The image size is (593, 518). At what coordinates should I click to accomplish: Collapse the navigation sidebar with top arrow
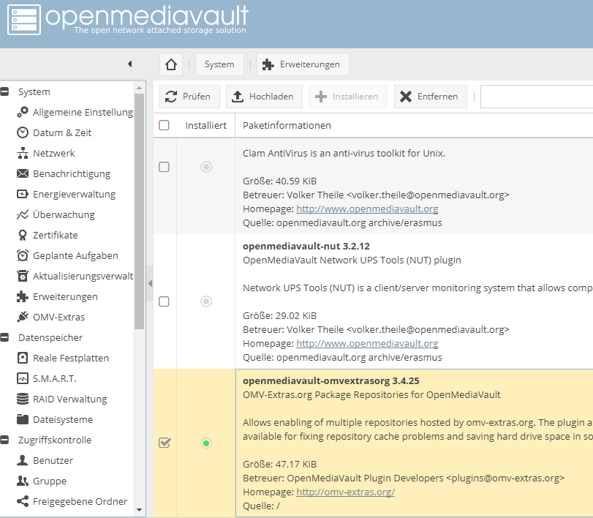click(x=129, y=64)
